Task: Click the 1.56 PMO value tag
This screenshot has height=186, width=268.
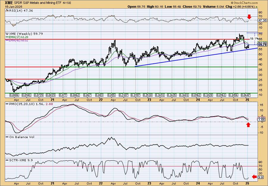Action: click(262, 120)
